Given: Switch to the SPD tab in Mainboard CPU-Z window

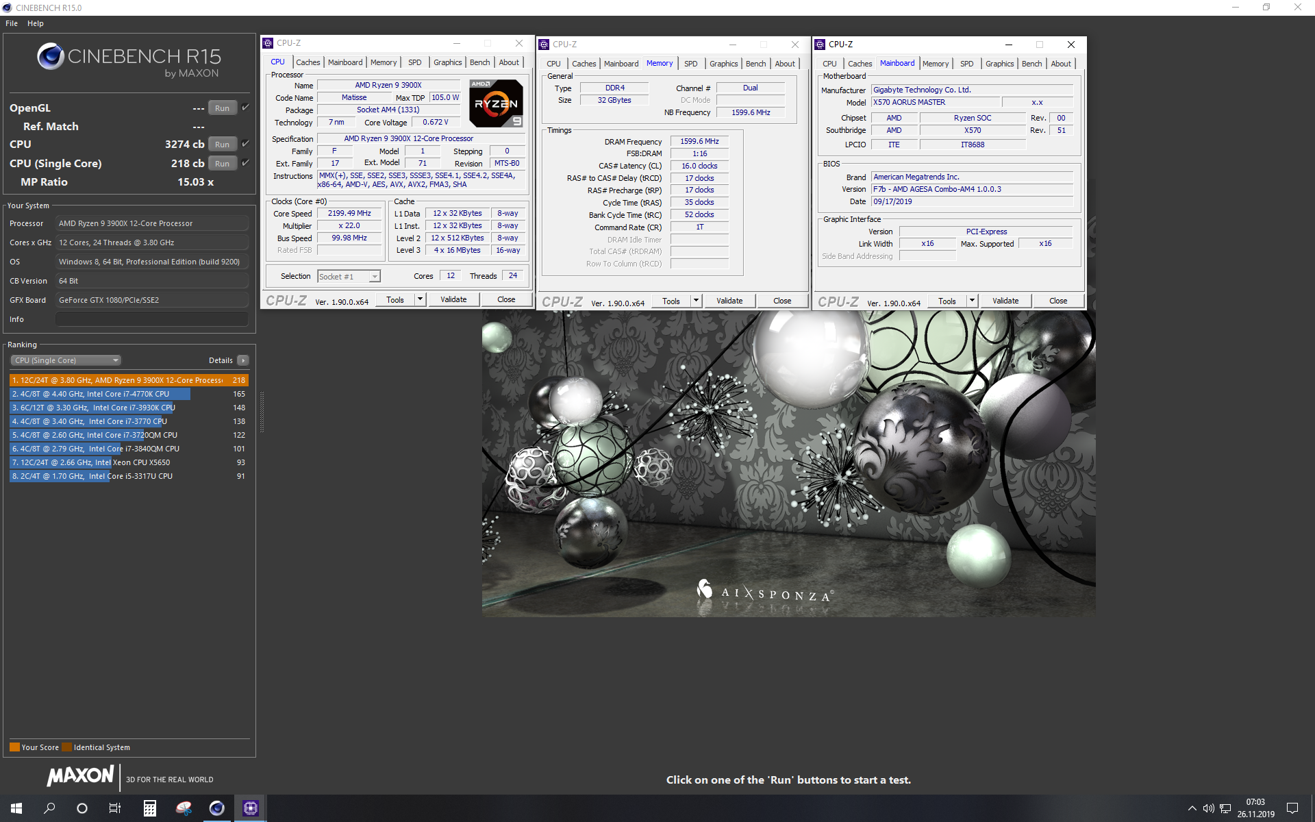Looking at the screenshot, I should pos(966,64).
